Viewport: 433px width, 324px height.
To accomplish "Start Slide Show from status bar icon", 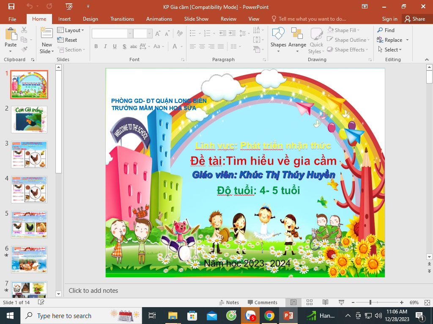I will pos(341,302).
